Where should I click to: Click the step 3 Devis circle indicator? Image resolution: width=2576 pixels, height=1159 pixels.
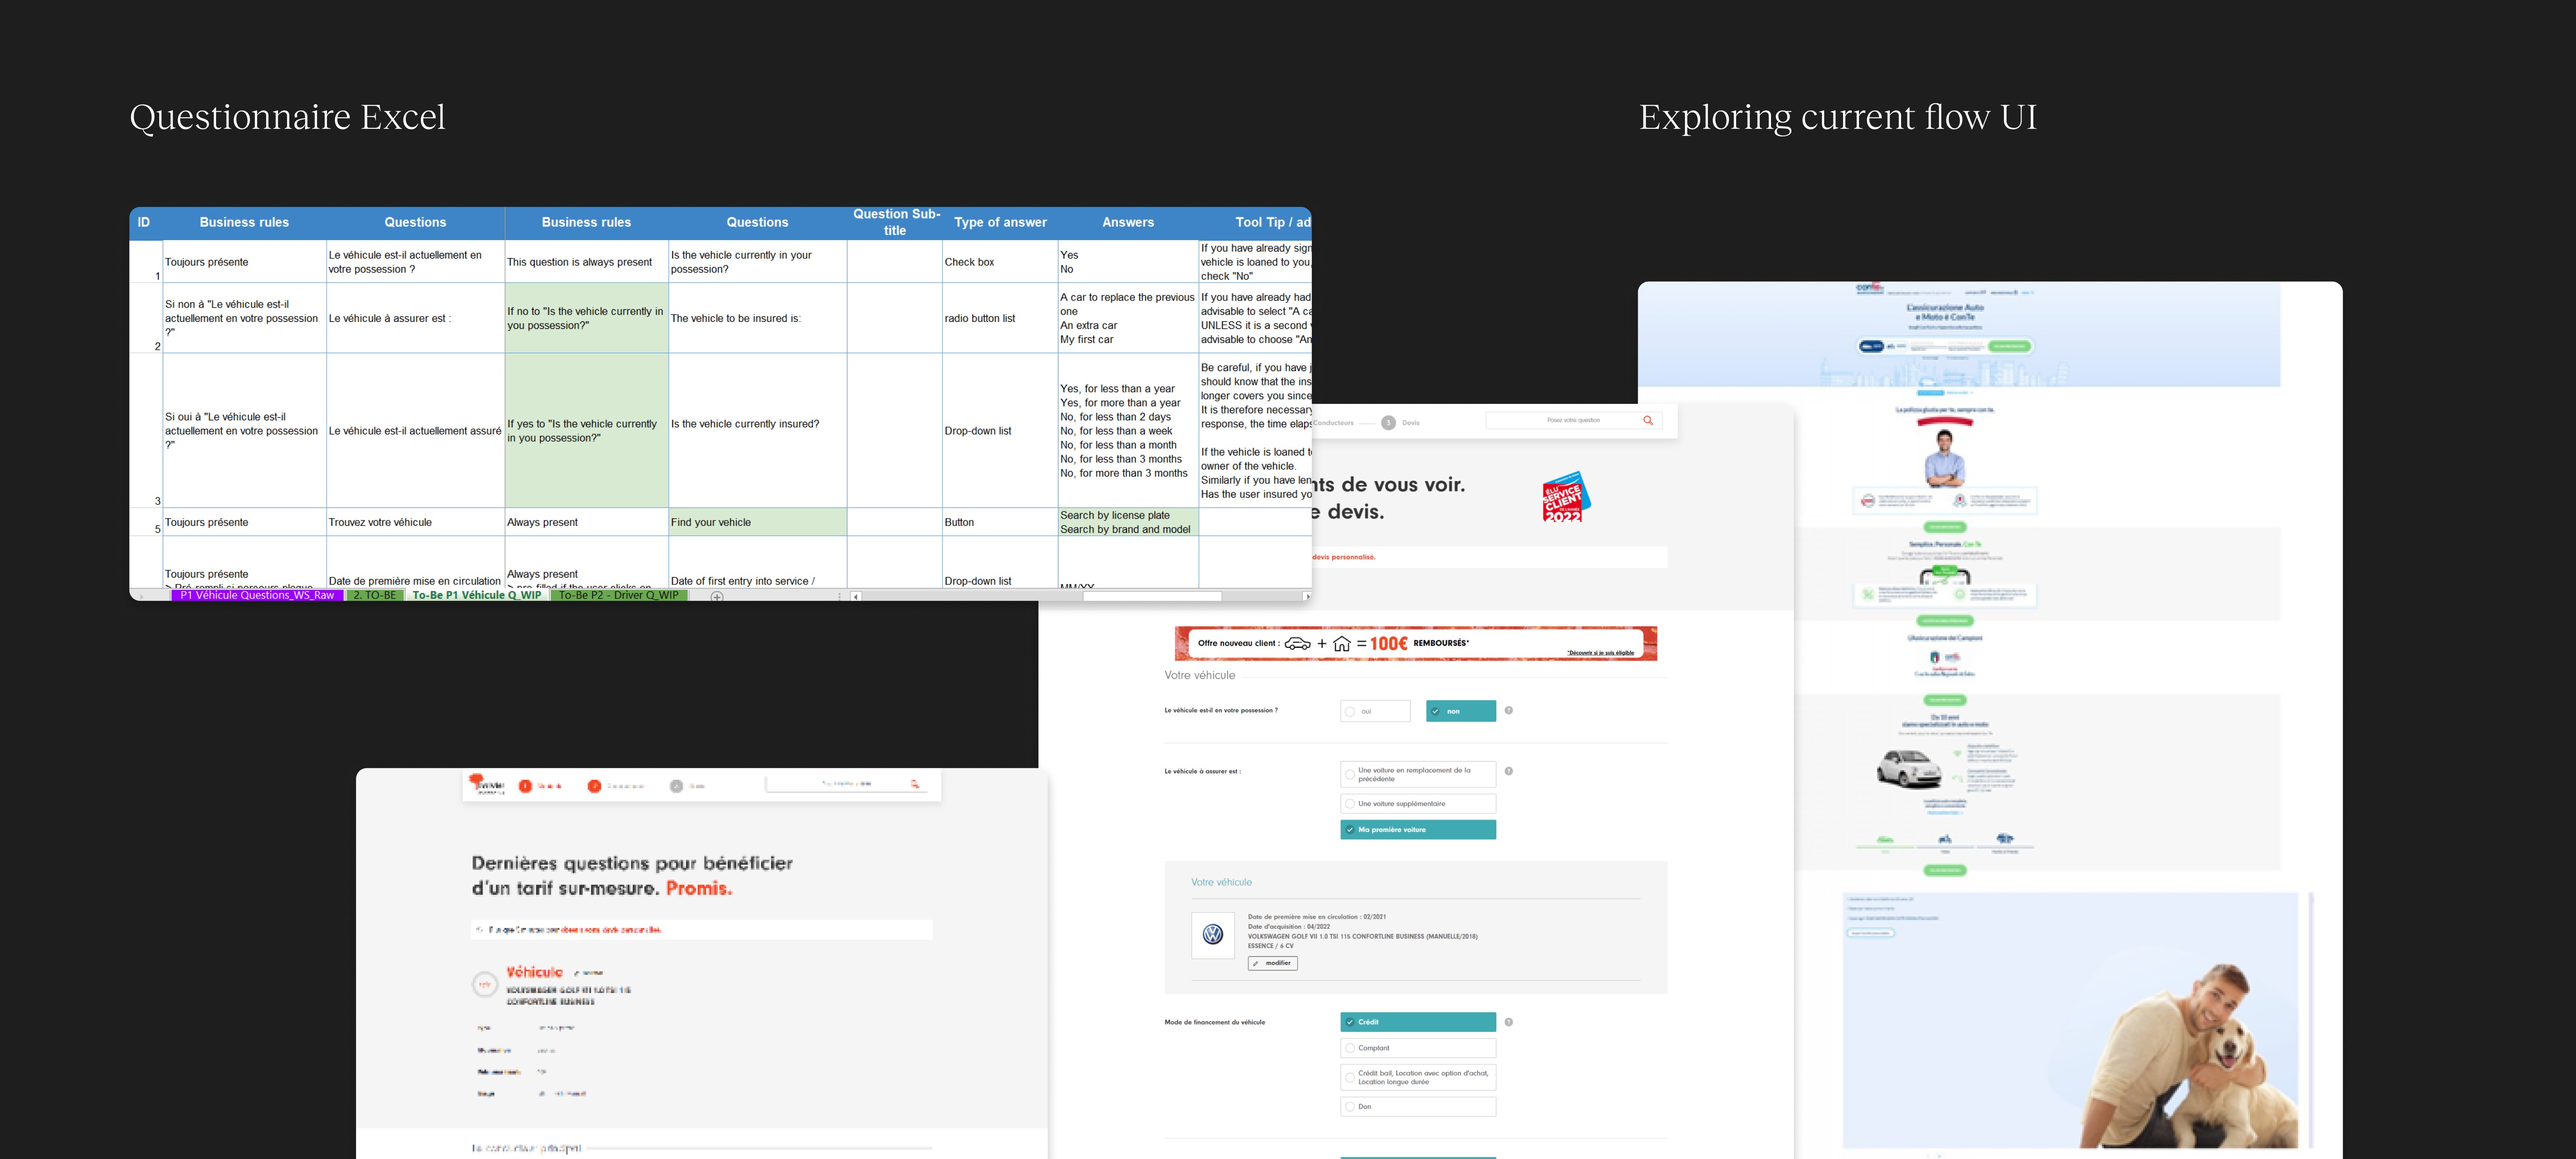(x=1388, y=423)
